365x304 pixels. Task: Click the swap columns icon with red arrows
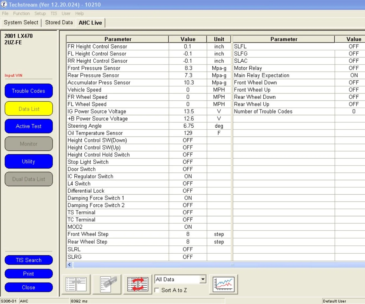pos(138,284)
